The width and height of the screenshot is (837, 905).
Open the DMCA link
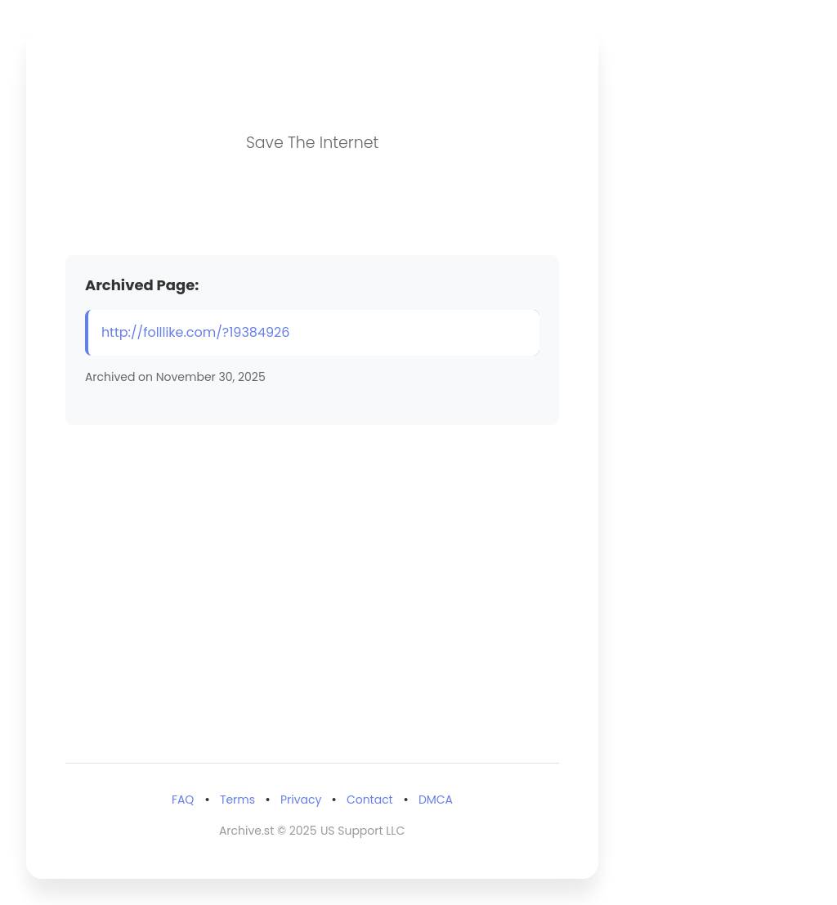pyautogui.click(x=435, y=800)
